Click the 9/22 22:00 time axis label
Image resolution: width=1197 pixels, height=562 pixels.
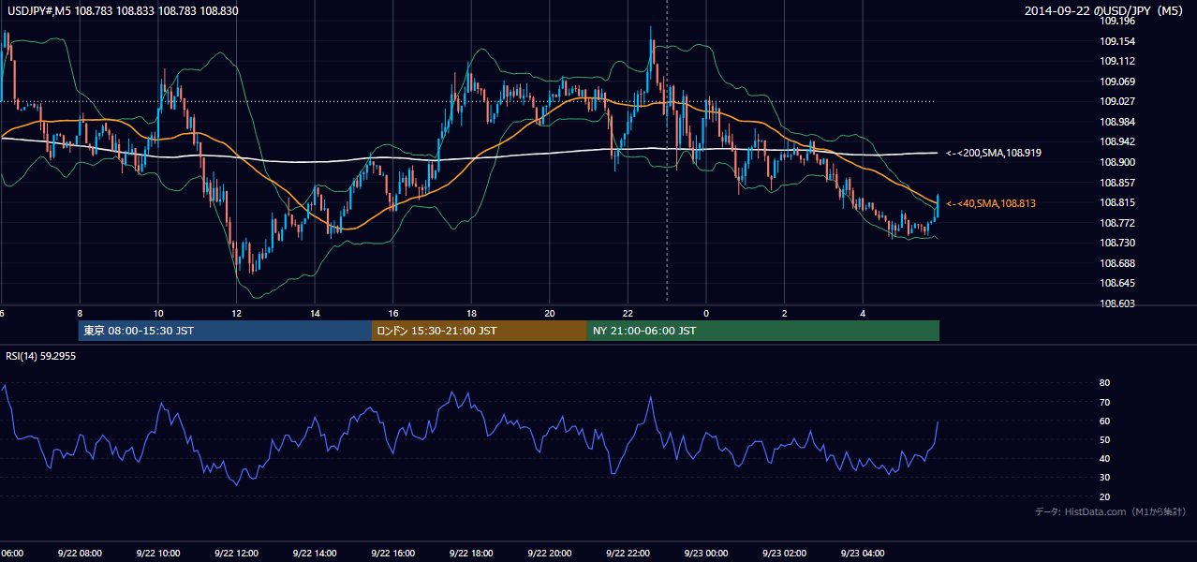[628, 553]
